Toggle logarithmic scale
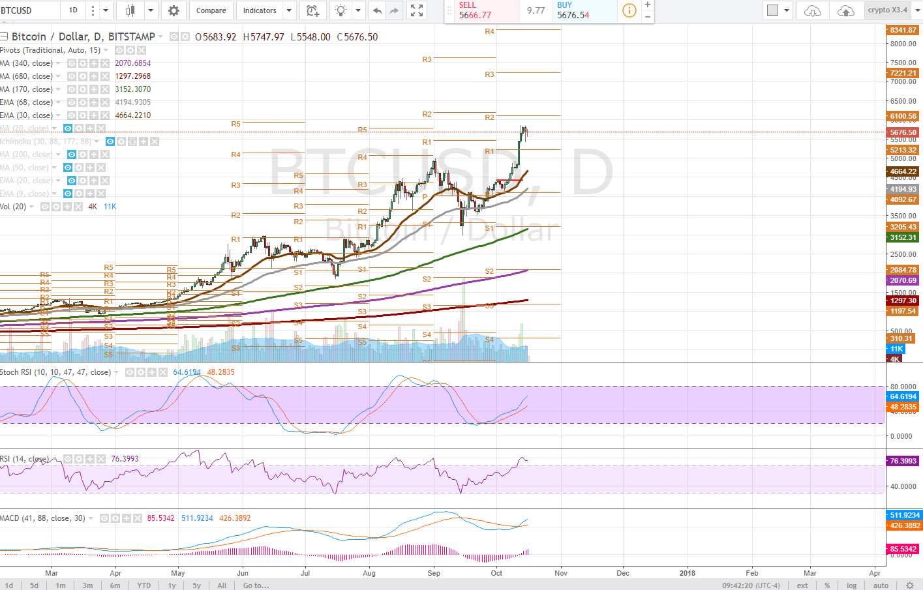Image resolution: width=923 pixels, height=590 pixels. click(x=851, y=585)
